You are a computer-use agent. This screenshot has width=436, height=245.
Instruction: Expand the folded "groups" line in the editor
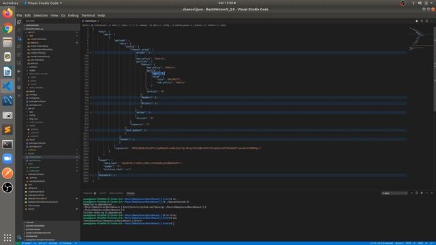click(x=91, y=52)
